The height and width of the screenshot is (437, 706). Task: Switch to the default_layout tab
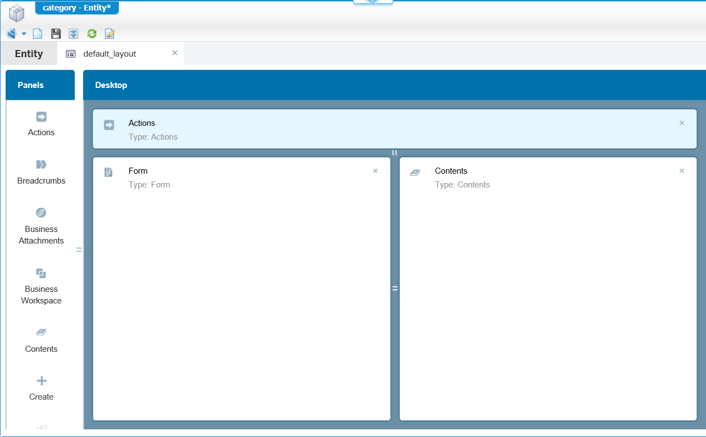tap(109, 54)
